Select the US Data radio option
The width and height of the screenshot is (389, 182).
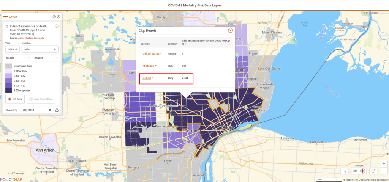click(15, 99)
